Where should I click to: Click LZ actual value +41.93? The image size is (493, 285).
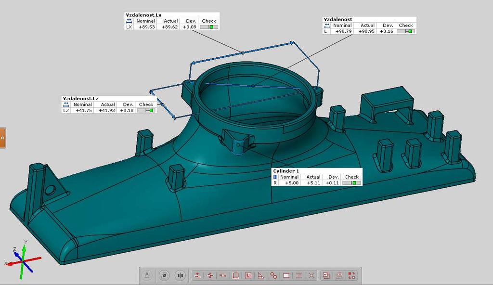click(x=106, y=111)
